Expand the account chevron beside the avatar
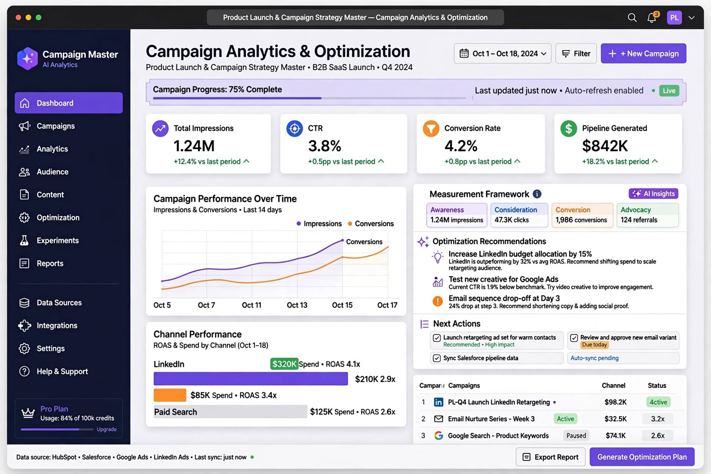This screenshot has height=474, width=711. pyautogui.click(x=691, y=17)
